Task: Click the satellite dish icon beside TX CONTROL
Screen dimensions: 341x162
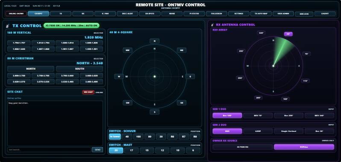Action: [8, 26]
